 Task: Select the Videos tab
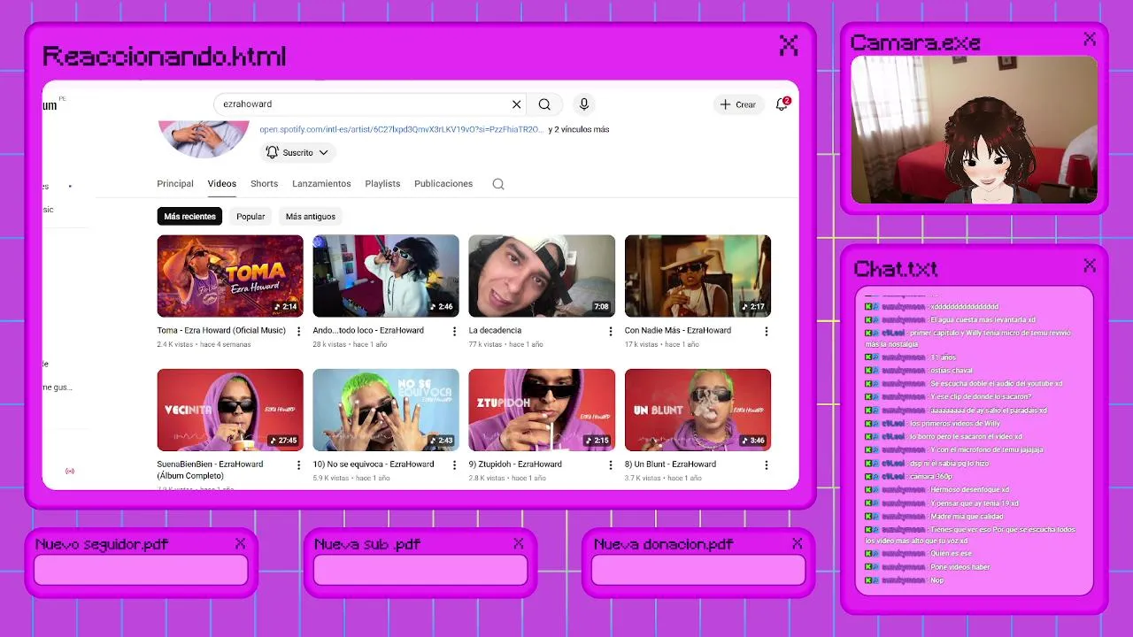tap(222, 184)
